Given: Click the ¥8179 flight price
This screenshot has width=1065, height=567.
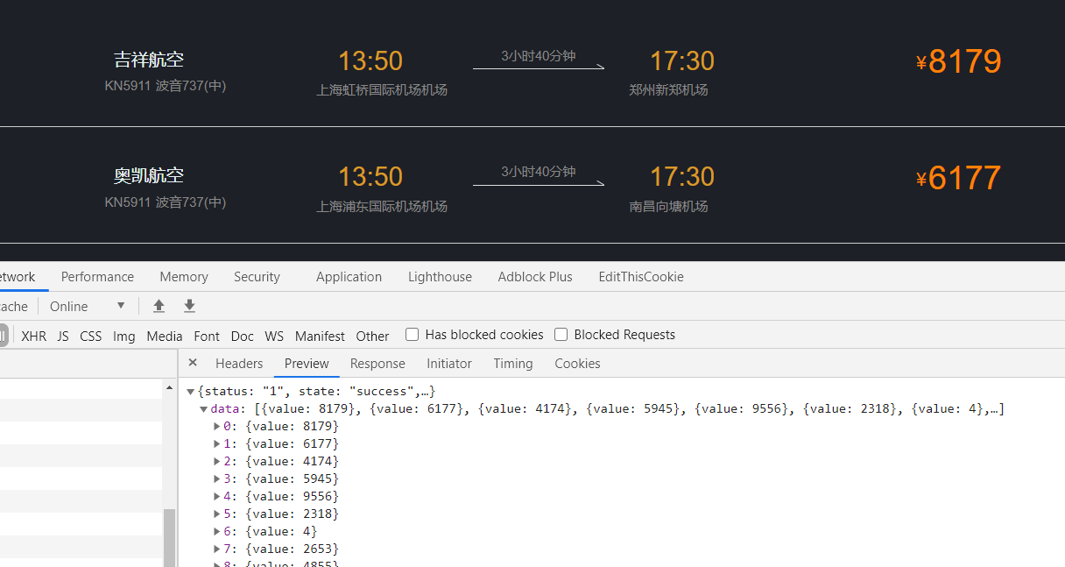Looking at the screenshot, I should point(958,61).
